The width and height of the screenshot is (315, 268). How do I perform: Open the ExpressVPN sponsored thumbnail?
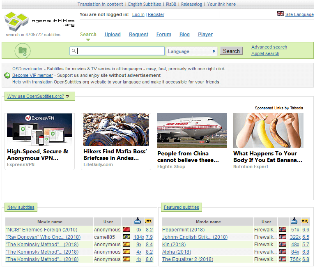point(40,130)
